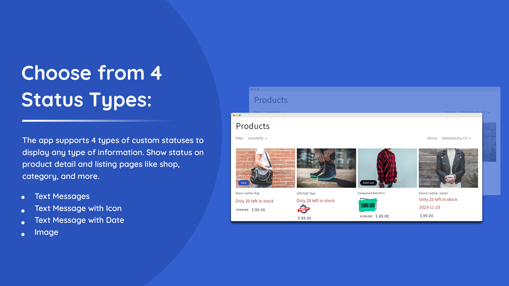Click the Only 25 left in stock status text
Screen dimensions: 509x286
pyautogui.click(x=438, y=200)
